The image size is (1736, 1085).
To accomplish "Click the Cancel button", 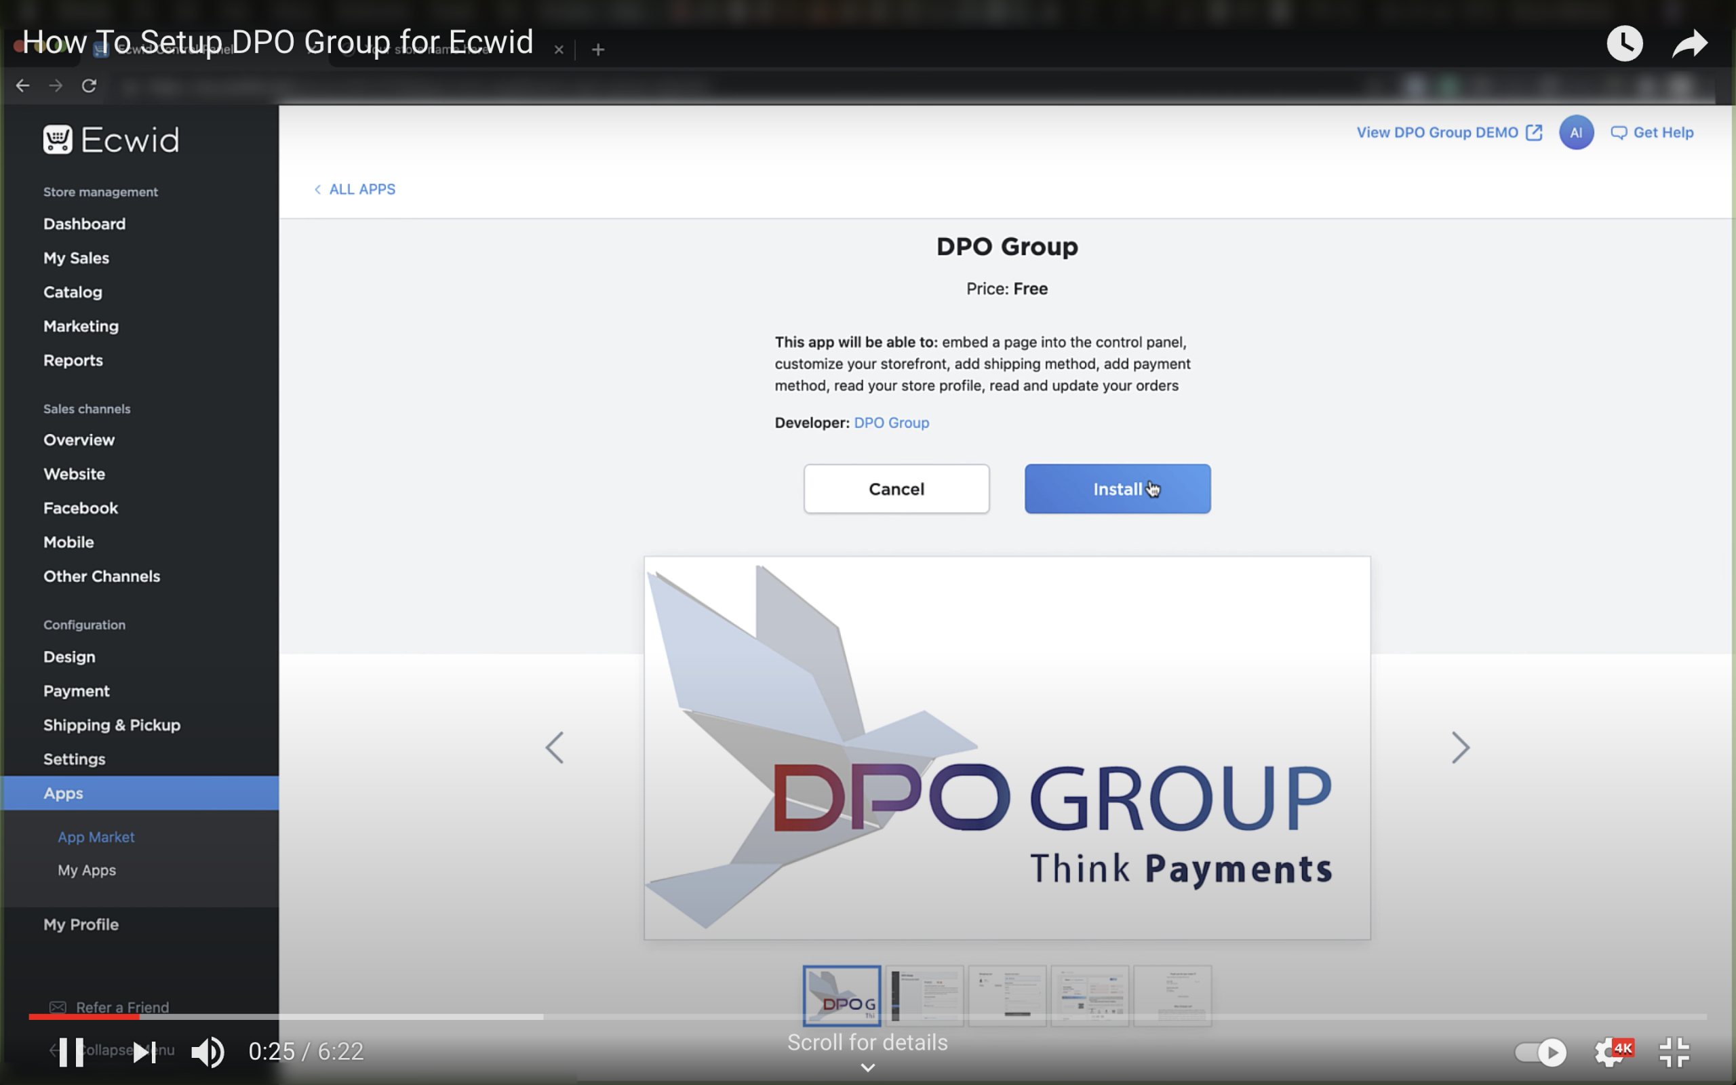I will point(895,489).
